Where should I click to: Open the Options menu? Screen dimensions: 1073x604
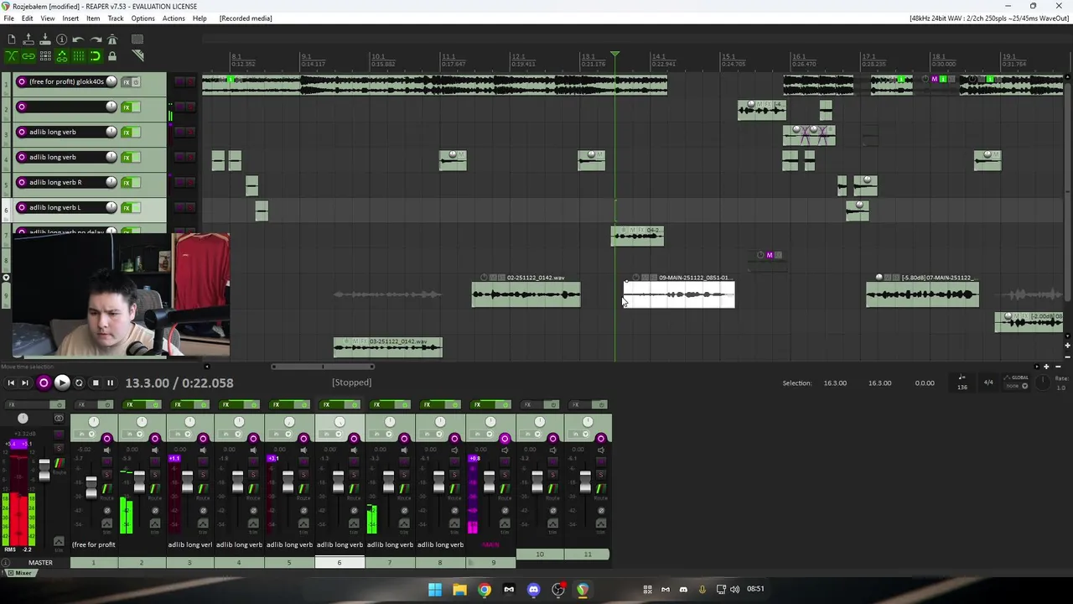tap(143, 18)
